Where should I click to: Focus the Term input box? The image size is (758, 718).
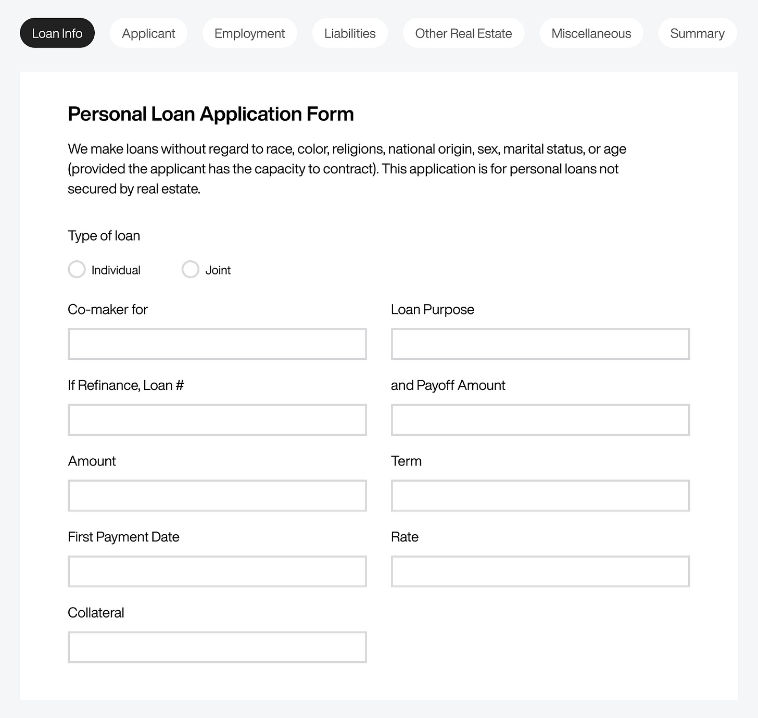pos(540,496)
